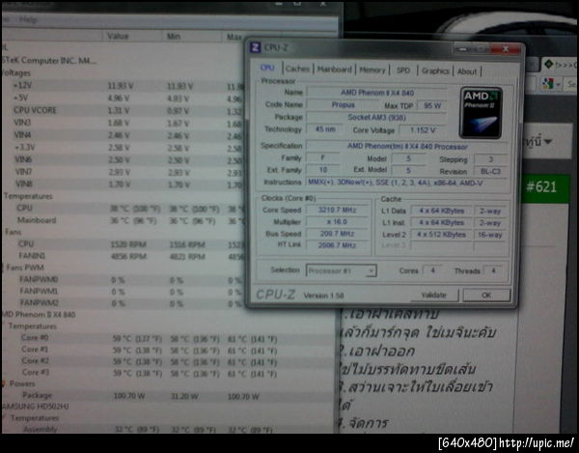Switch to the Graphics tab in CPU-Z
The width and height of the screenshot is (579, 453).
tap(435, 71)
